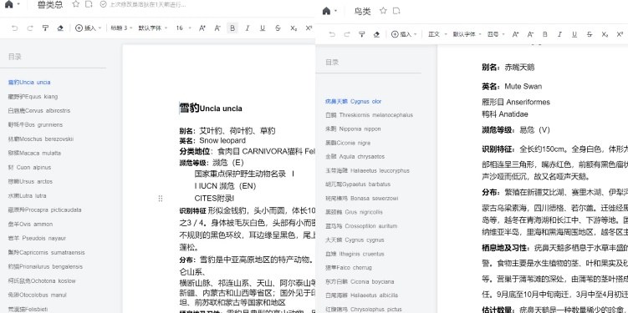Decrease font size in the 鸟类 toolbar
The height and width of the screenshot is (313, 628).
click(x=530, y=34)
